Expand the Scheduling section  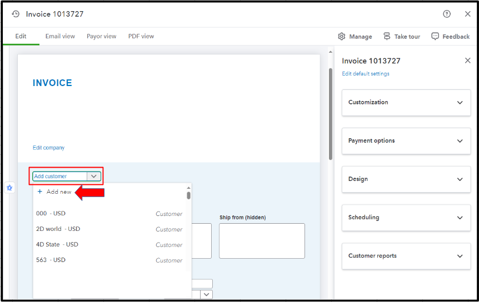(x=406, y=218)
